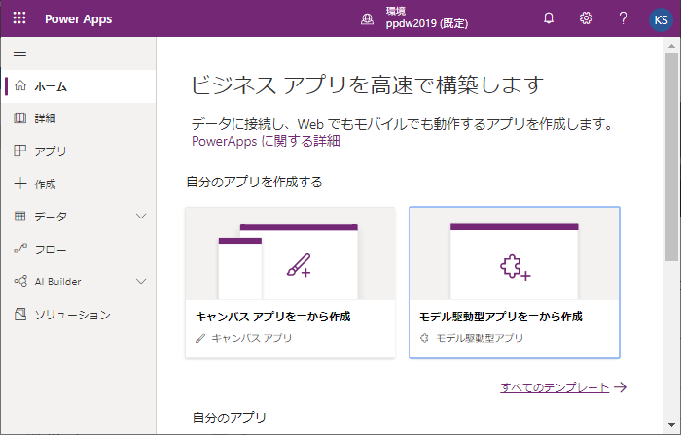Expand the AI Builder chevron
This screenshot has height=435, width=681.
coord(141,282)
